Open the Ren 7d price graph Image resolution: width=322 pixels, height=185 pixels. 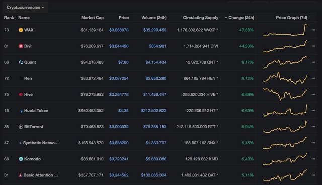click(285, 78)
